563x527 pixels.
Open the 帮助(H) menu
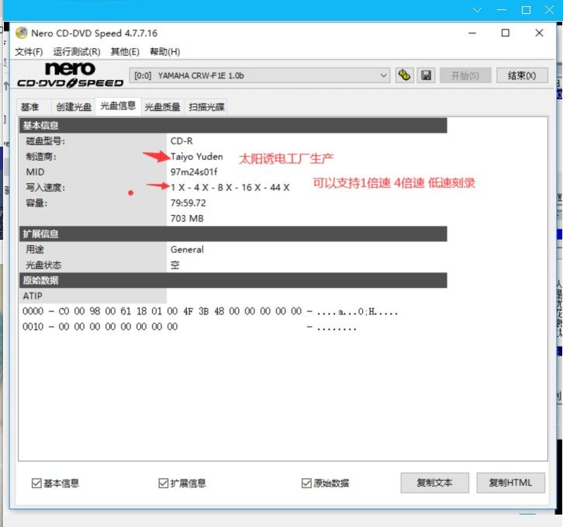(x=165, y=52)
